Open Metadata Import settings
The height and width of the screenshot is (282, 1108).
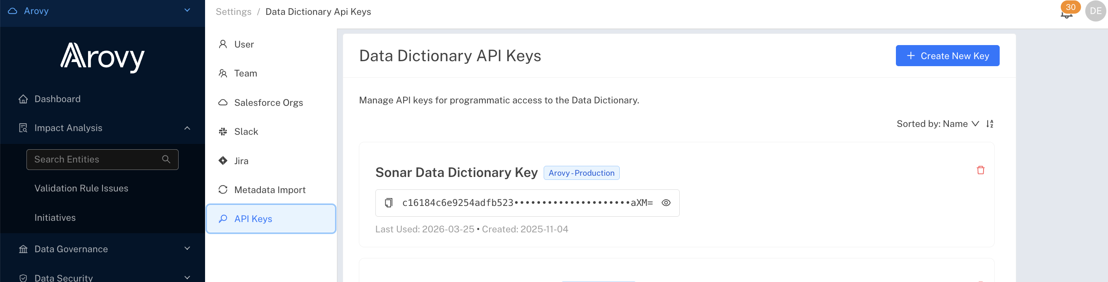pyautogui.click(x=271, y=190)
